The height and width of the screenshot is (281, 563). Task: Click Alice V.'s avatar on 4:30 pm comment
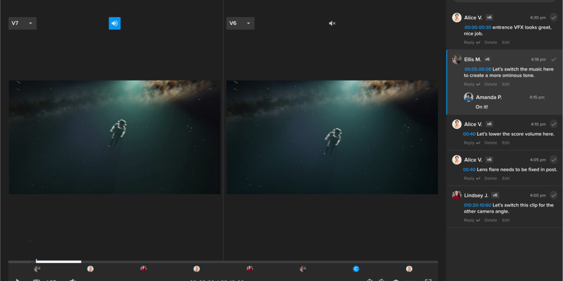pyautogui.click(x=457, y=18)
